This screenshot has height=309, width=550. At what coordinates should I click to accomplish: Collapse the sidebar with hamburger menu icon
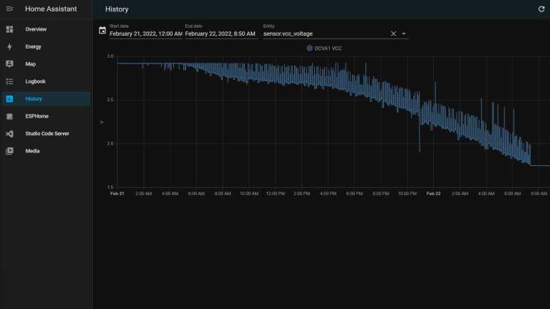[x=10, y=9]
